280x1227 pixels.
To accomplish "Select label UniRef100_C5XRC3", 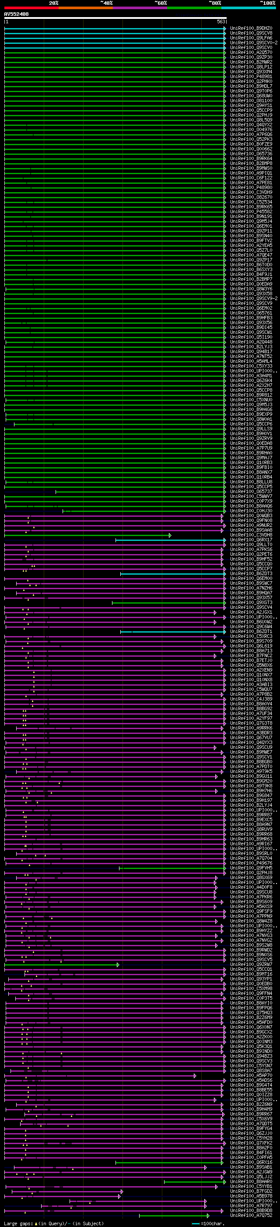I will [x=252, y=637].
